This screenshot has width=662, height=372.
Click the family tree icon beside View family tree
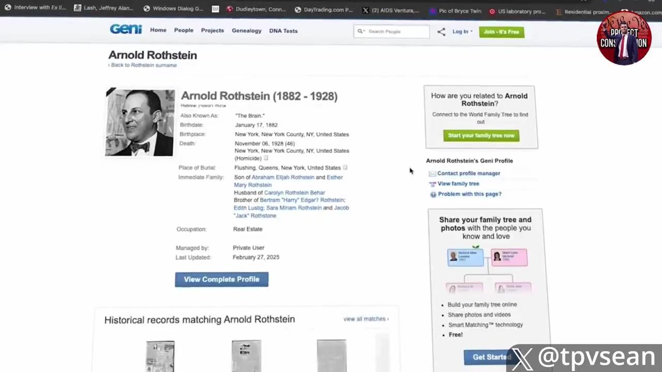pos(432,184)
